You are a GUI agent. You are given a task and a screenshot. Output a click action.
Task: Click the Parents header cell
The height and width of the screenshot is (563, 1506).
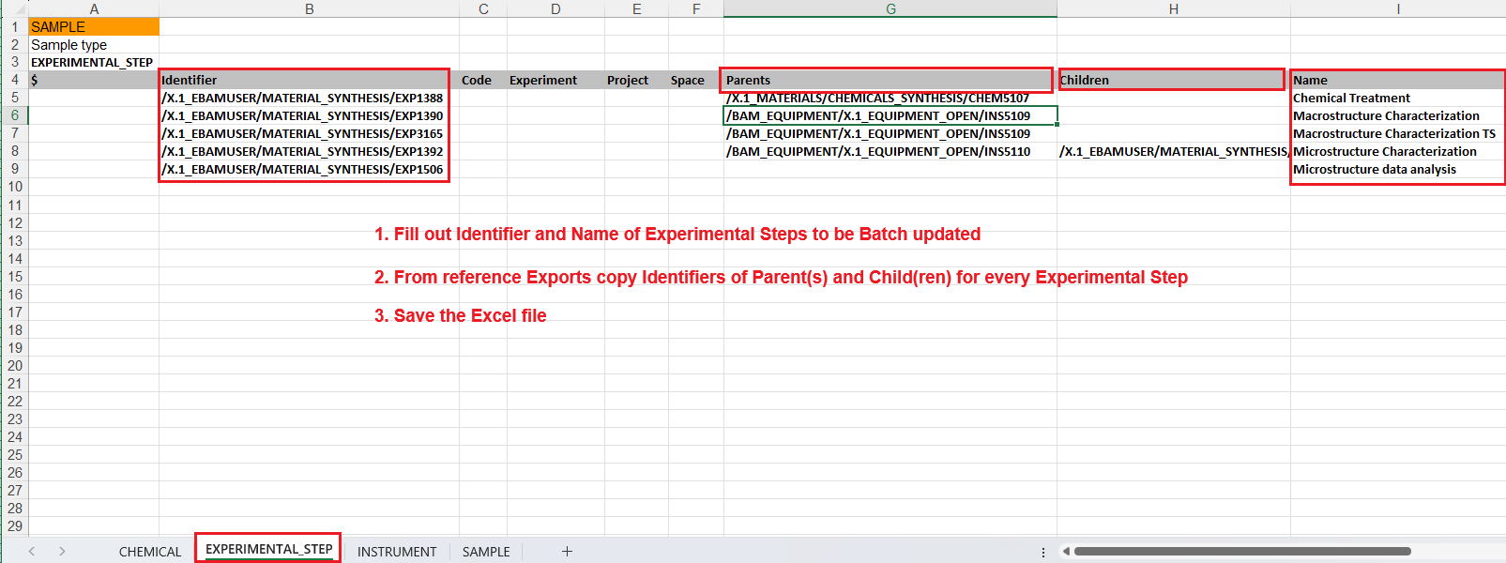pyautogui.click(x=890, y=80)
